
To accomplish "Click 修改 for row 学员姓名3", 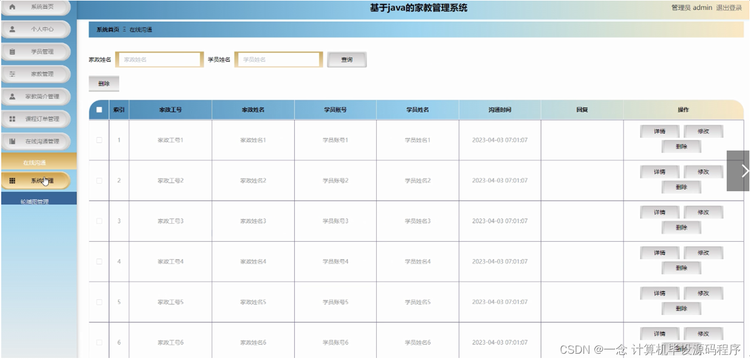I will [703, 212].
